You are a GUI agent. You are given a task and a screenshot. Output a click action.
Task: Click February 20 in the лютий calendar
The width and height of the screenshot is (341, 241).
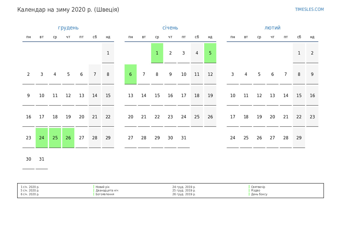[x=272, y=117]
